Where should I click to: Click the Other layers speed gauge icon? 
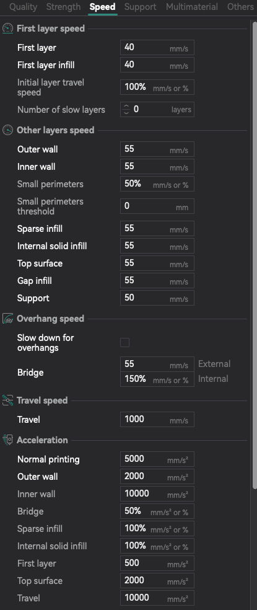click(x=8, y=130)
